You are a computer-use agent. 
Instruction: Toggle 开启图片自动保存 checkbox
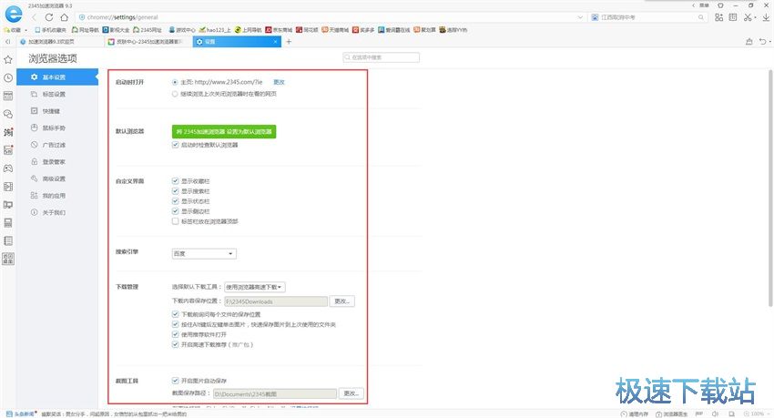175,381
